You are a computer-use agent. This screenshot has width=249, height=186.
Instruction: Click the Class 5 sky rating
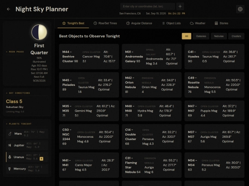[x=14, y=101]
